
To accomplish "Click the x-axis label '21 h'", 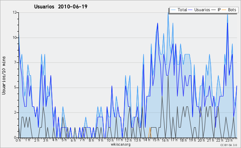I will (x=210, y=140).
